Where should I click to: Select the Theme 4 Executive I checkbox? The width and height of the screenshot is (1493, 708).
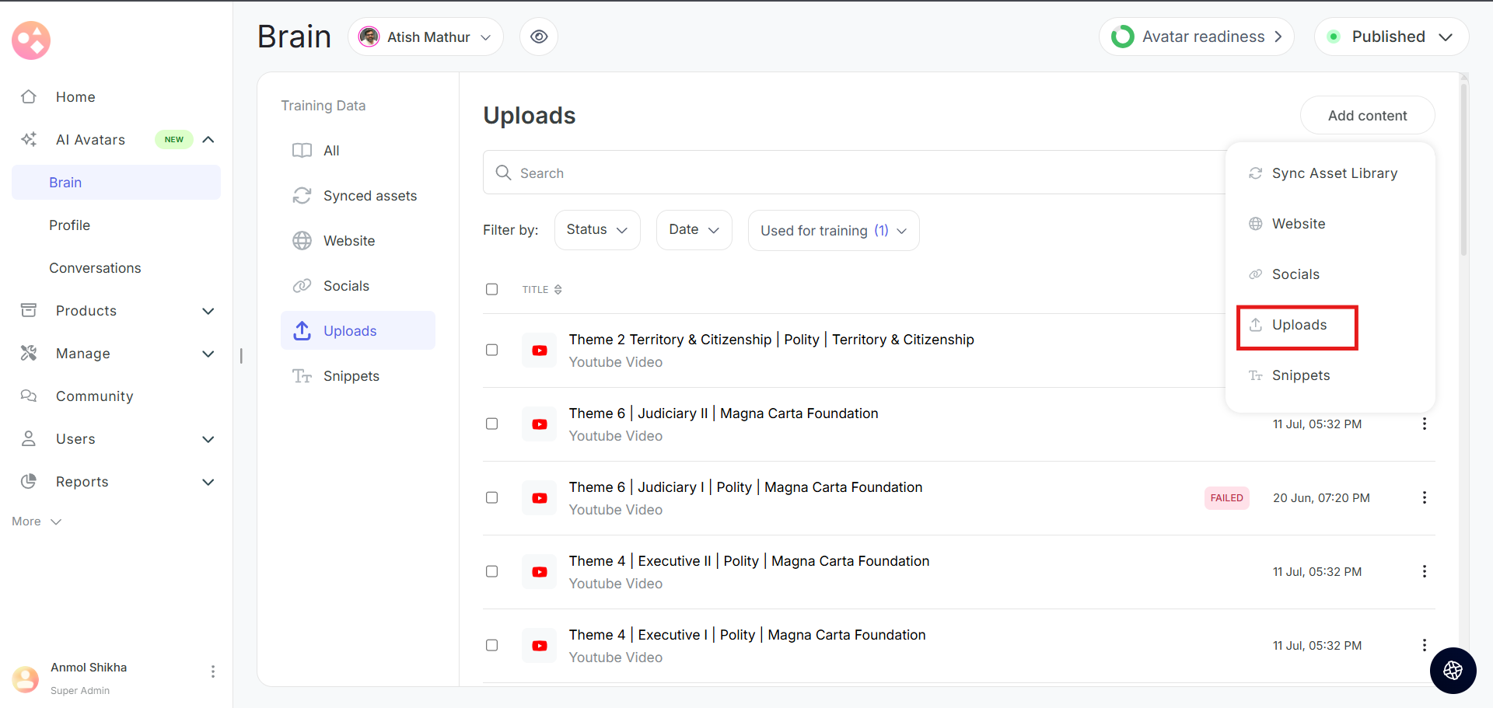[491, 645]
